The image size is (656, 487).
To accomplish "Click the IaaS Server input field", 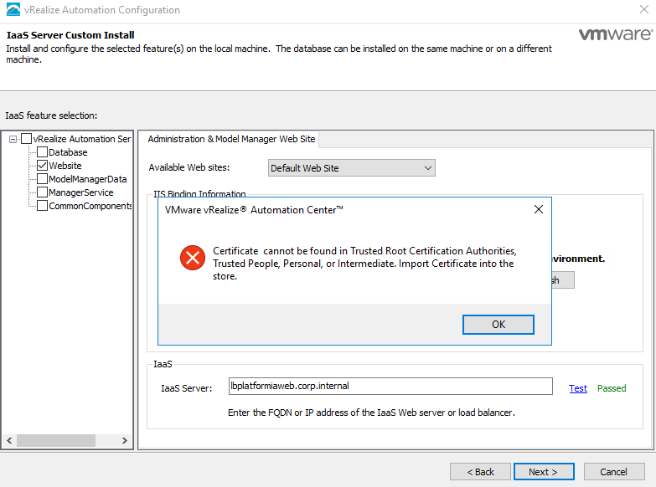I will tap(390, 387).
